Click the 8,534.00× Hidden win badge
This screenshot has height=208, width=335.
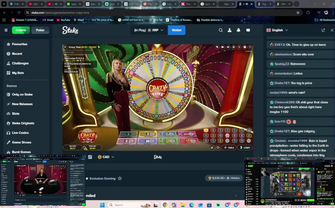224,178
